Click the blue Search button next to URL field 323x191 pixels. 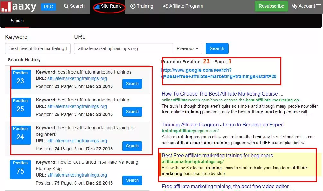coord(217,48)
